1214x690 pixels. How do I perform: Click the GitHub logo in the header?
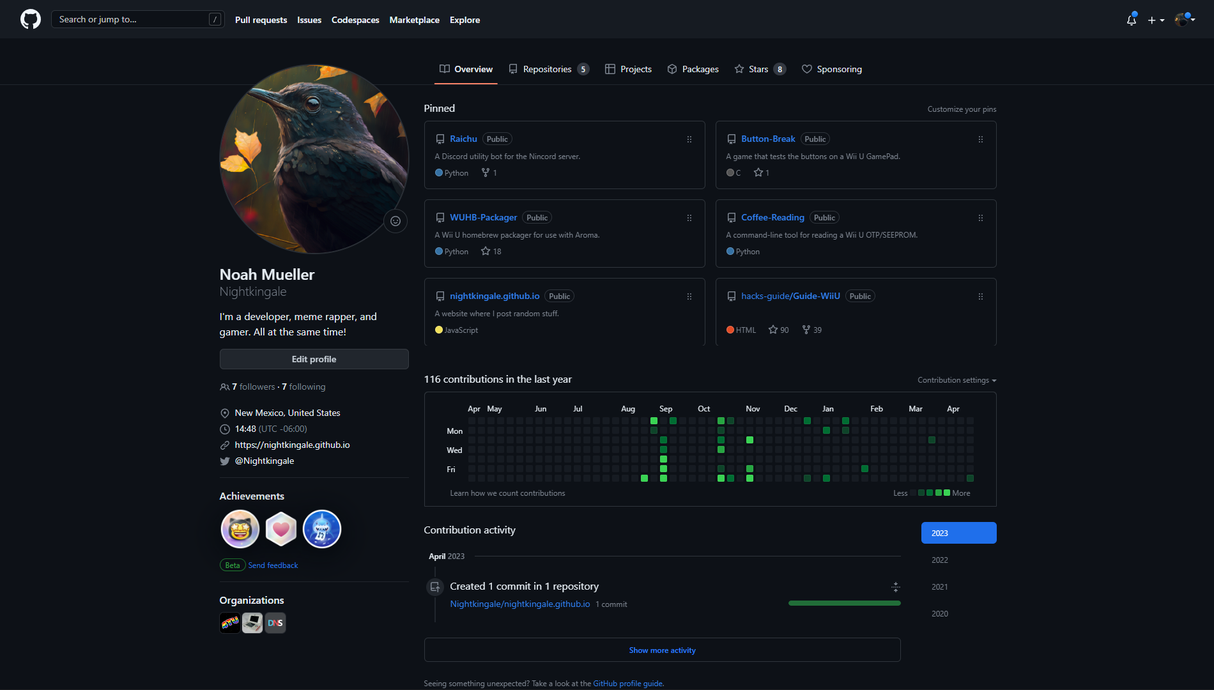click(30, 19)
